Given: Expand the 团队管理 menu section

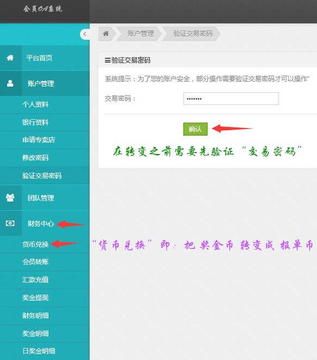Looking at the screenshot, I should 45,198.
